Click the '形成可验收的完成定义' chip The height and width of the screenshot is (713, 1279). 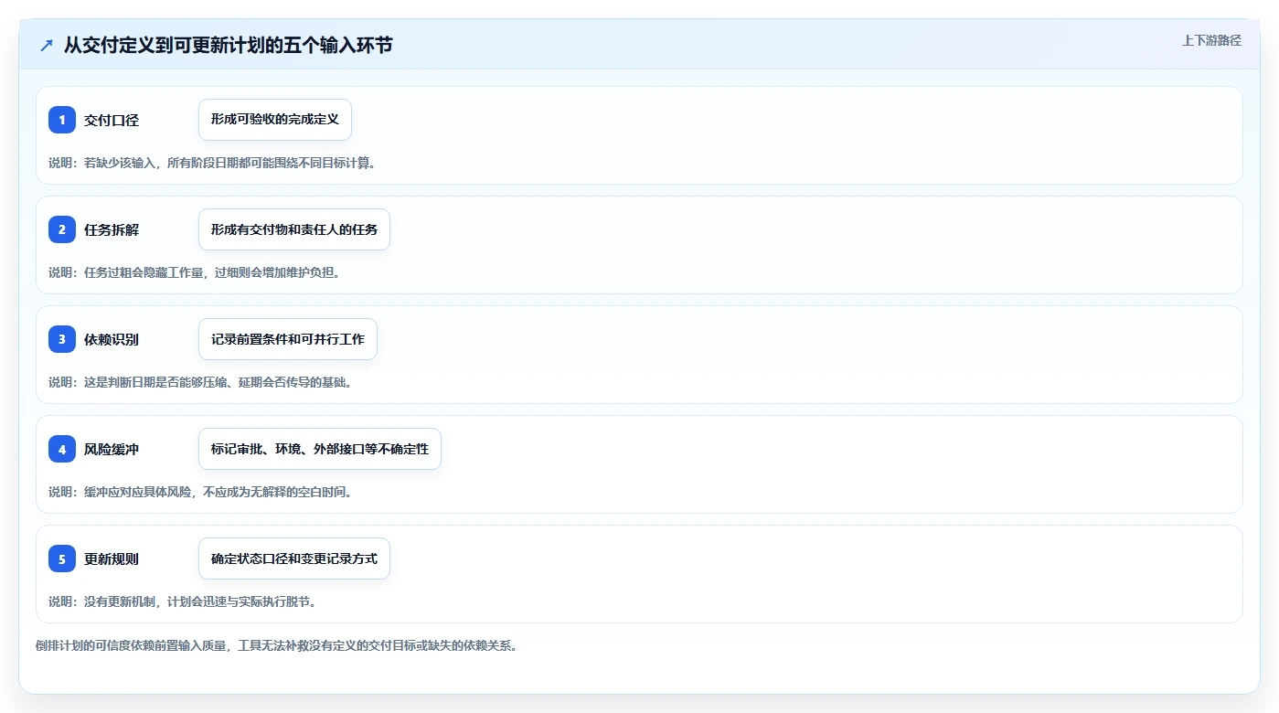pyautogui.click(x=275, y=120)
